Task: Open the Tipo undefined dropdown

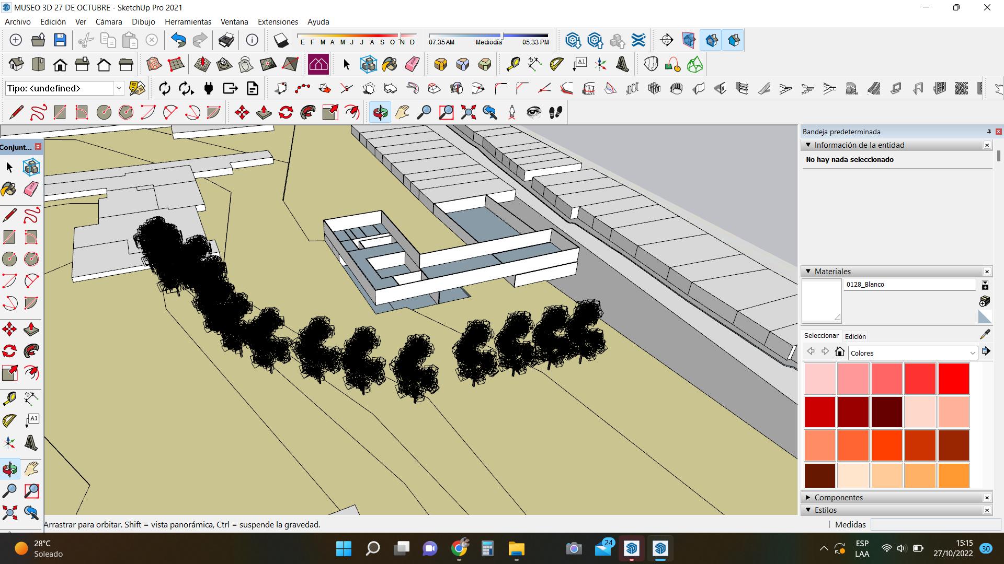Action: tap(119, 88)
